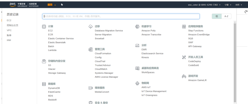The height and width of the screenshot is (104, 248).
Task: Click the services list vertical scrollbar
Action: pyautogui.click(x=235, y=62)
